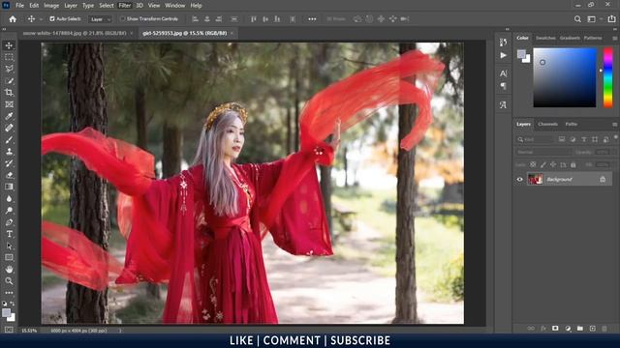Switch to the snow-white document tab
The height and width of the screenshot is (348, 620).
[x=75, y=33]
